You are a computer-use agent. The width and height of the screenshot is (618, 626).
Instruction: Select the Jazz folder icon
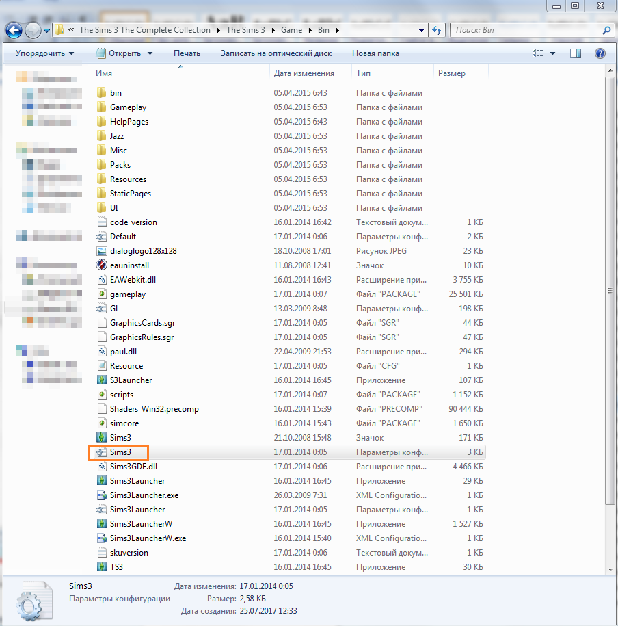102,136
